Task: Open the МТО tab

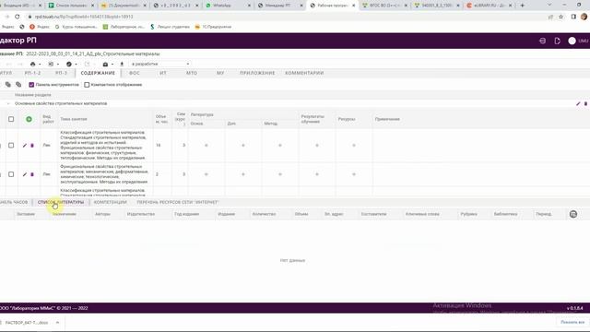Action: click(x=192, y=73)
